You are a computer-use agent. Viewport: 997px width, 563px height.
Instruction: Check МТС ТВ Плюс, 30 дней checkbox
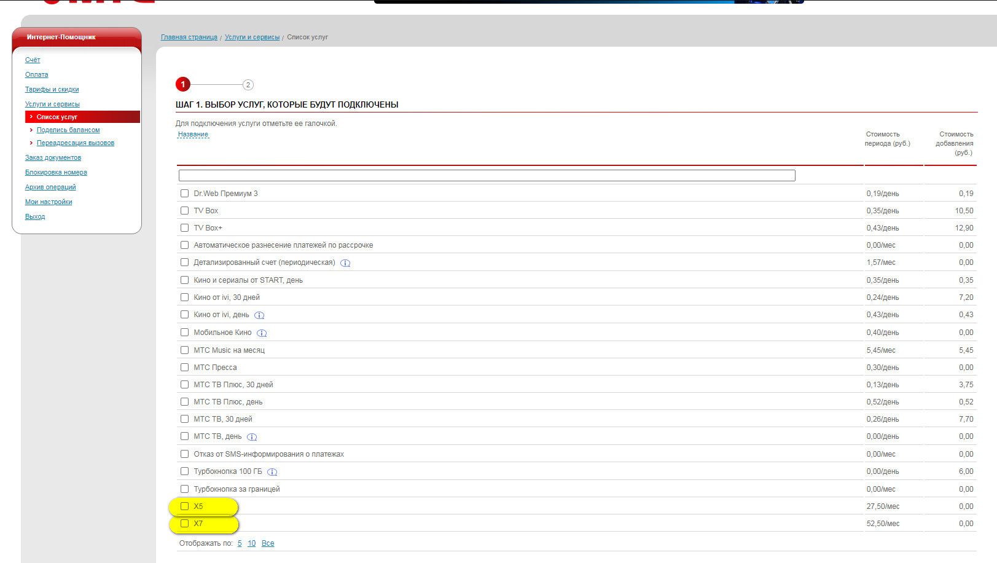pos(184,384)
